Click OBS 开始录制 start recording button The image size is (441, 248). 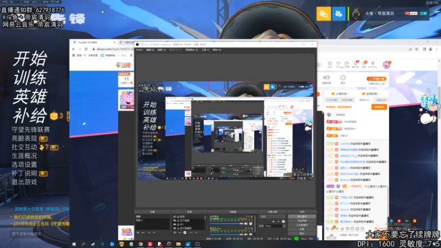(302, 221)
